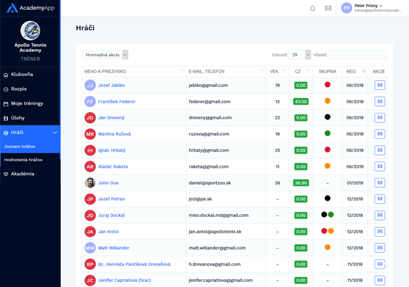Click the AcademyApp logo
This screenshot has width=409, height=287.
(30, 8)
